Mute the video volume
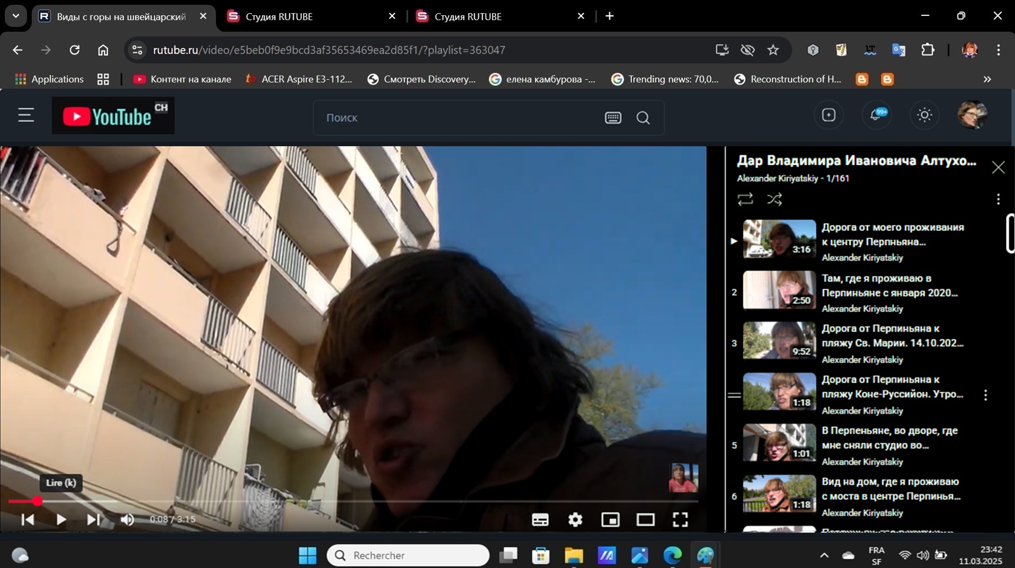The image size is (1015, 568). 127,519
